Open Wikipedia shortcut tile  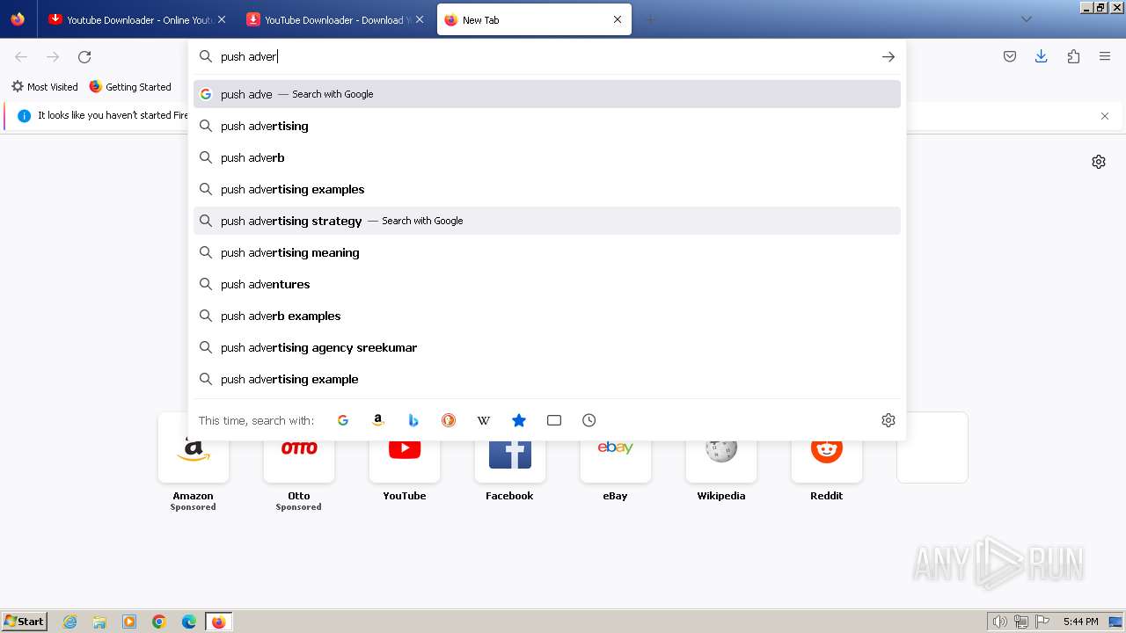pos(721,457)
